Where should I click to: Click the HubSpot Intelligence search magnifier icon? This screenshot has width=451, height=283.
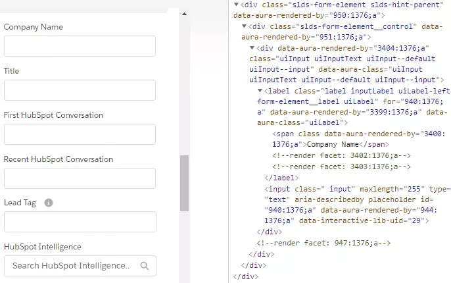point(145,266)
